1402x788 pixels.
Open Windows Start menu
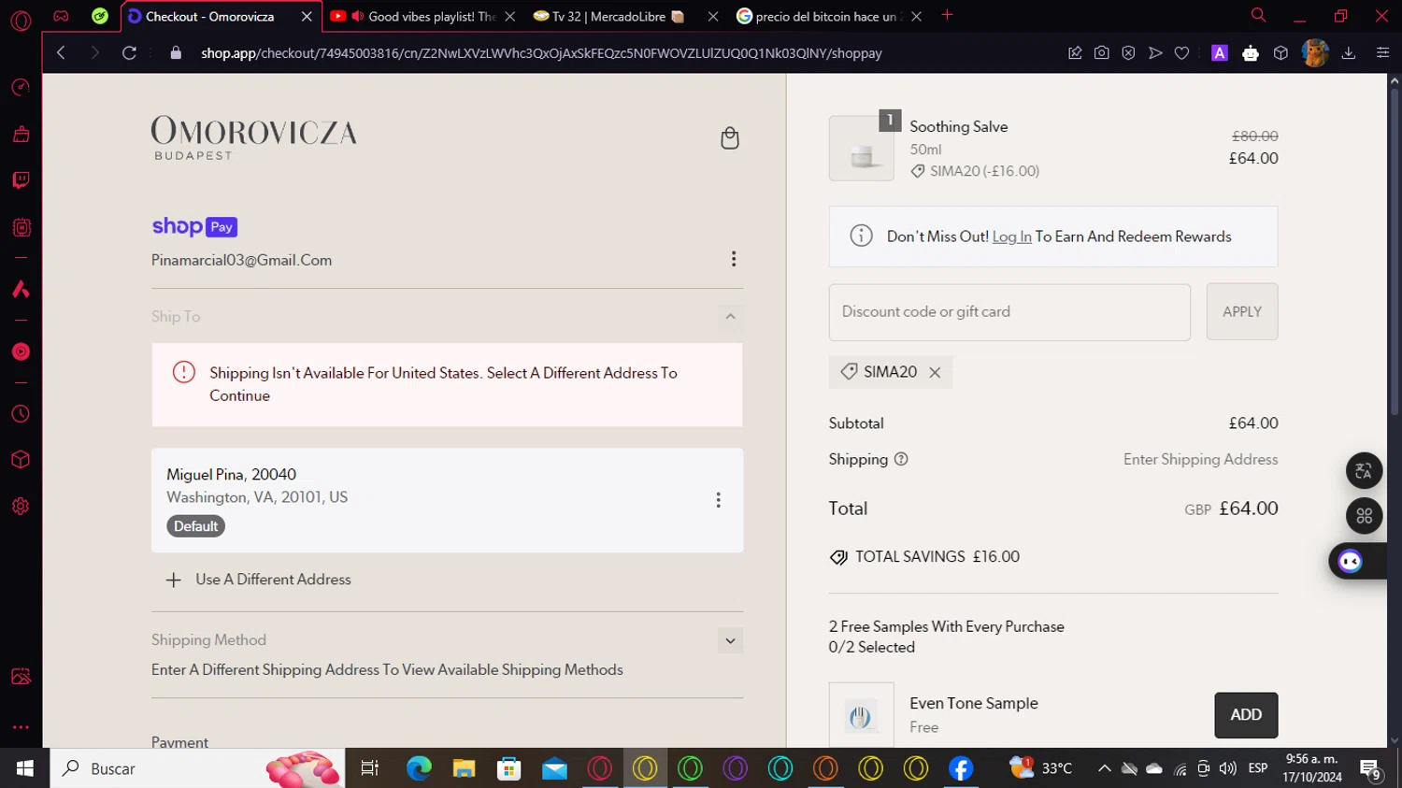pos(25,768)
